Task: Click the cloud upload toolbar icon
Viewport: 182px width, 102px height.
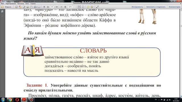Action: pos(28,7)
